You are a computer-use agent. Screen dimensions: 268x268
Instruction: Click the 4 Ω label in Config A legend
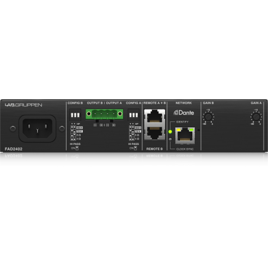(x=137, y=139)
